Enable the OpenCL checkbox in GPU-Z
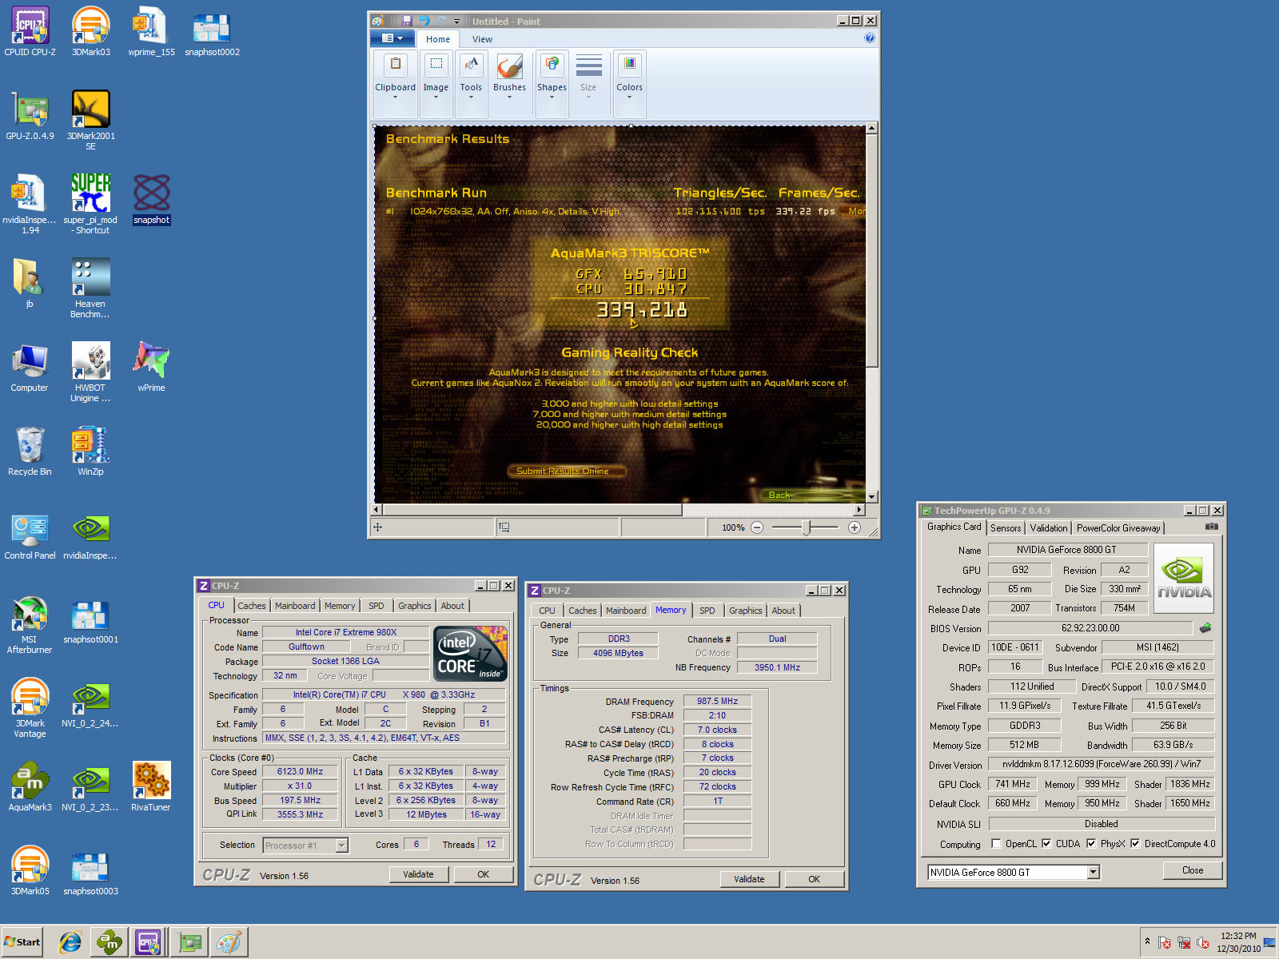 (x=996, y=843)
